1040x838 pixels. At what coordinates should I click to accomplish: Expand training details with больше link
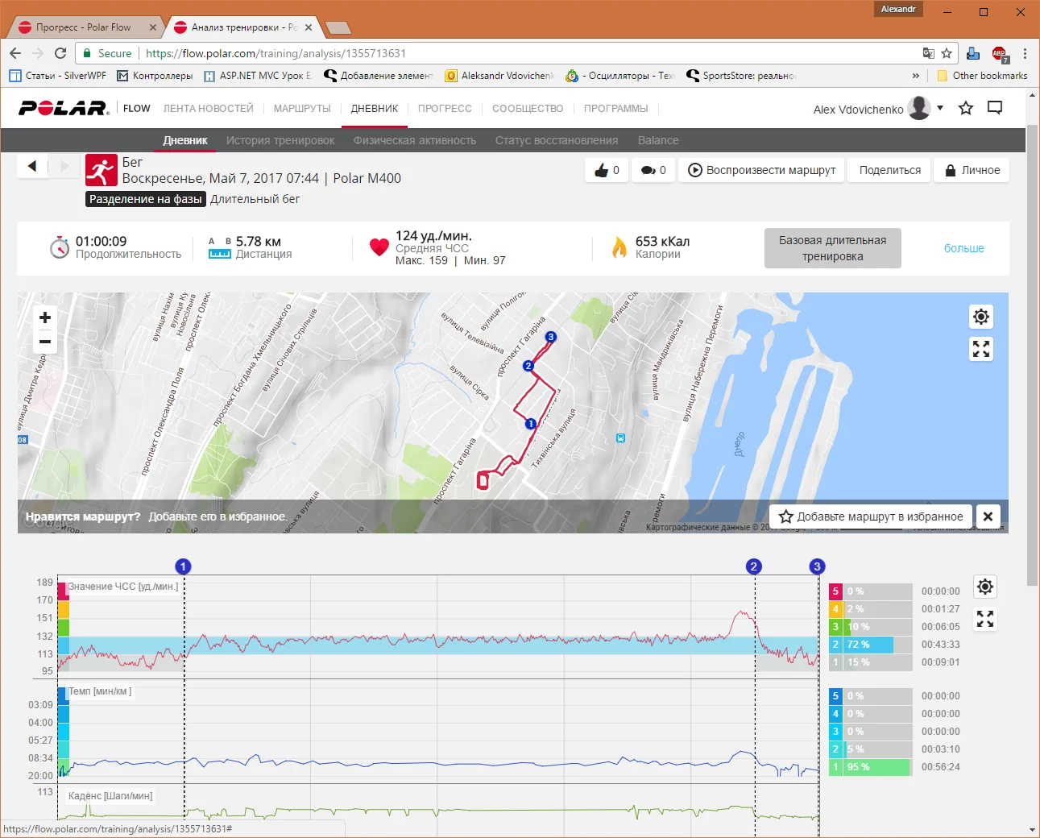963,248
